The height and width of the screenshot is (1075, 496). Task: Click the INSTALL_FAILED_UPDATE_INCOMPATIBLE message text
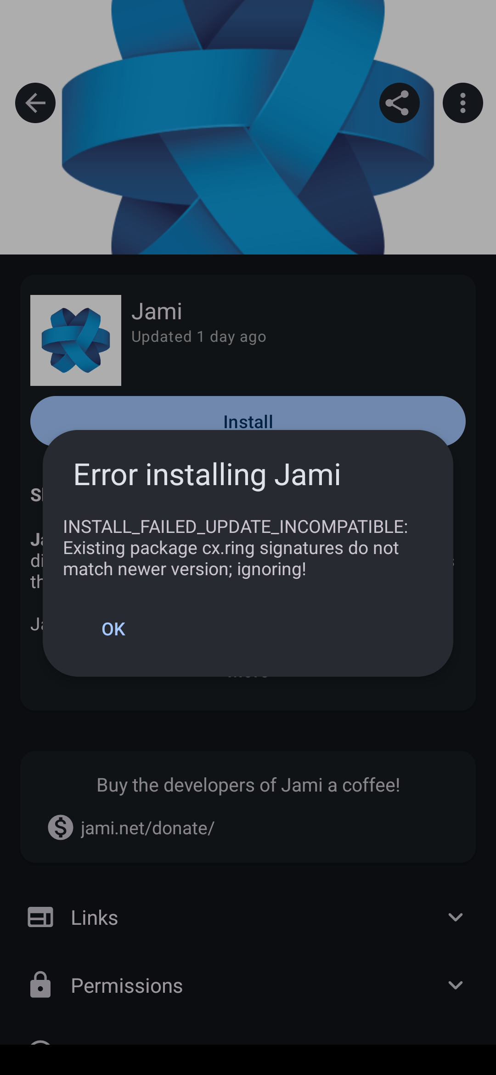tap(235, 548)
